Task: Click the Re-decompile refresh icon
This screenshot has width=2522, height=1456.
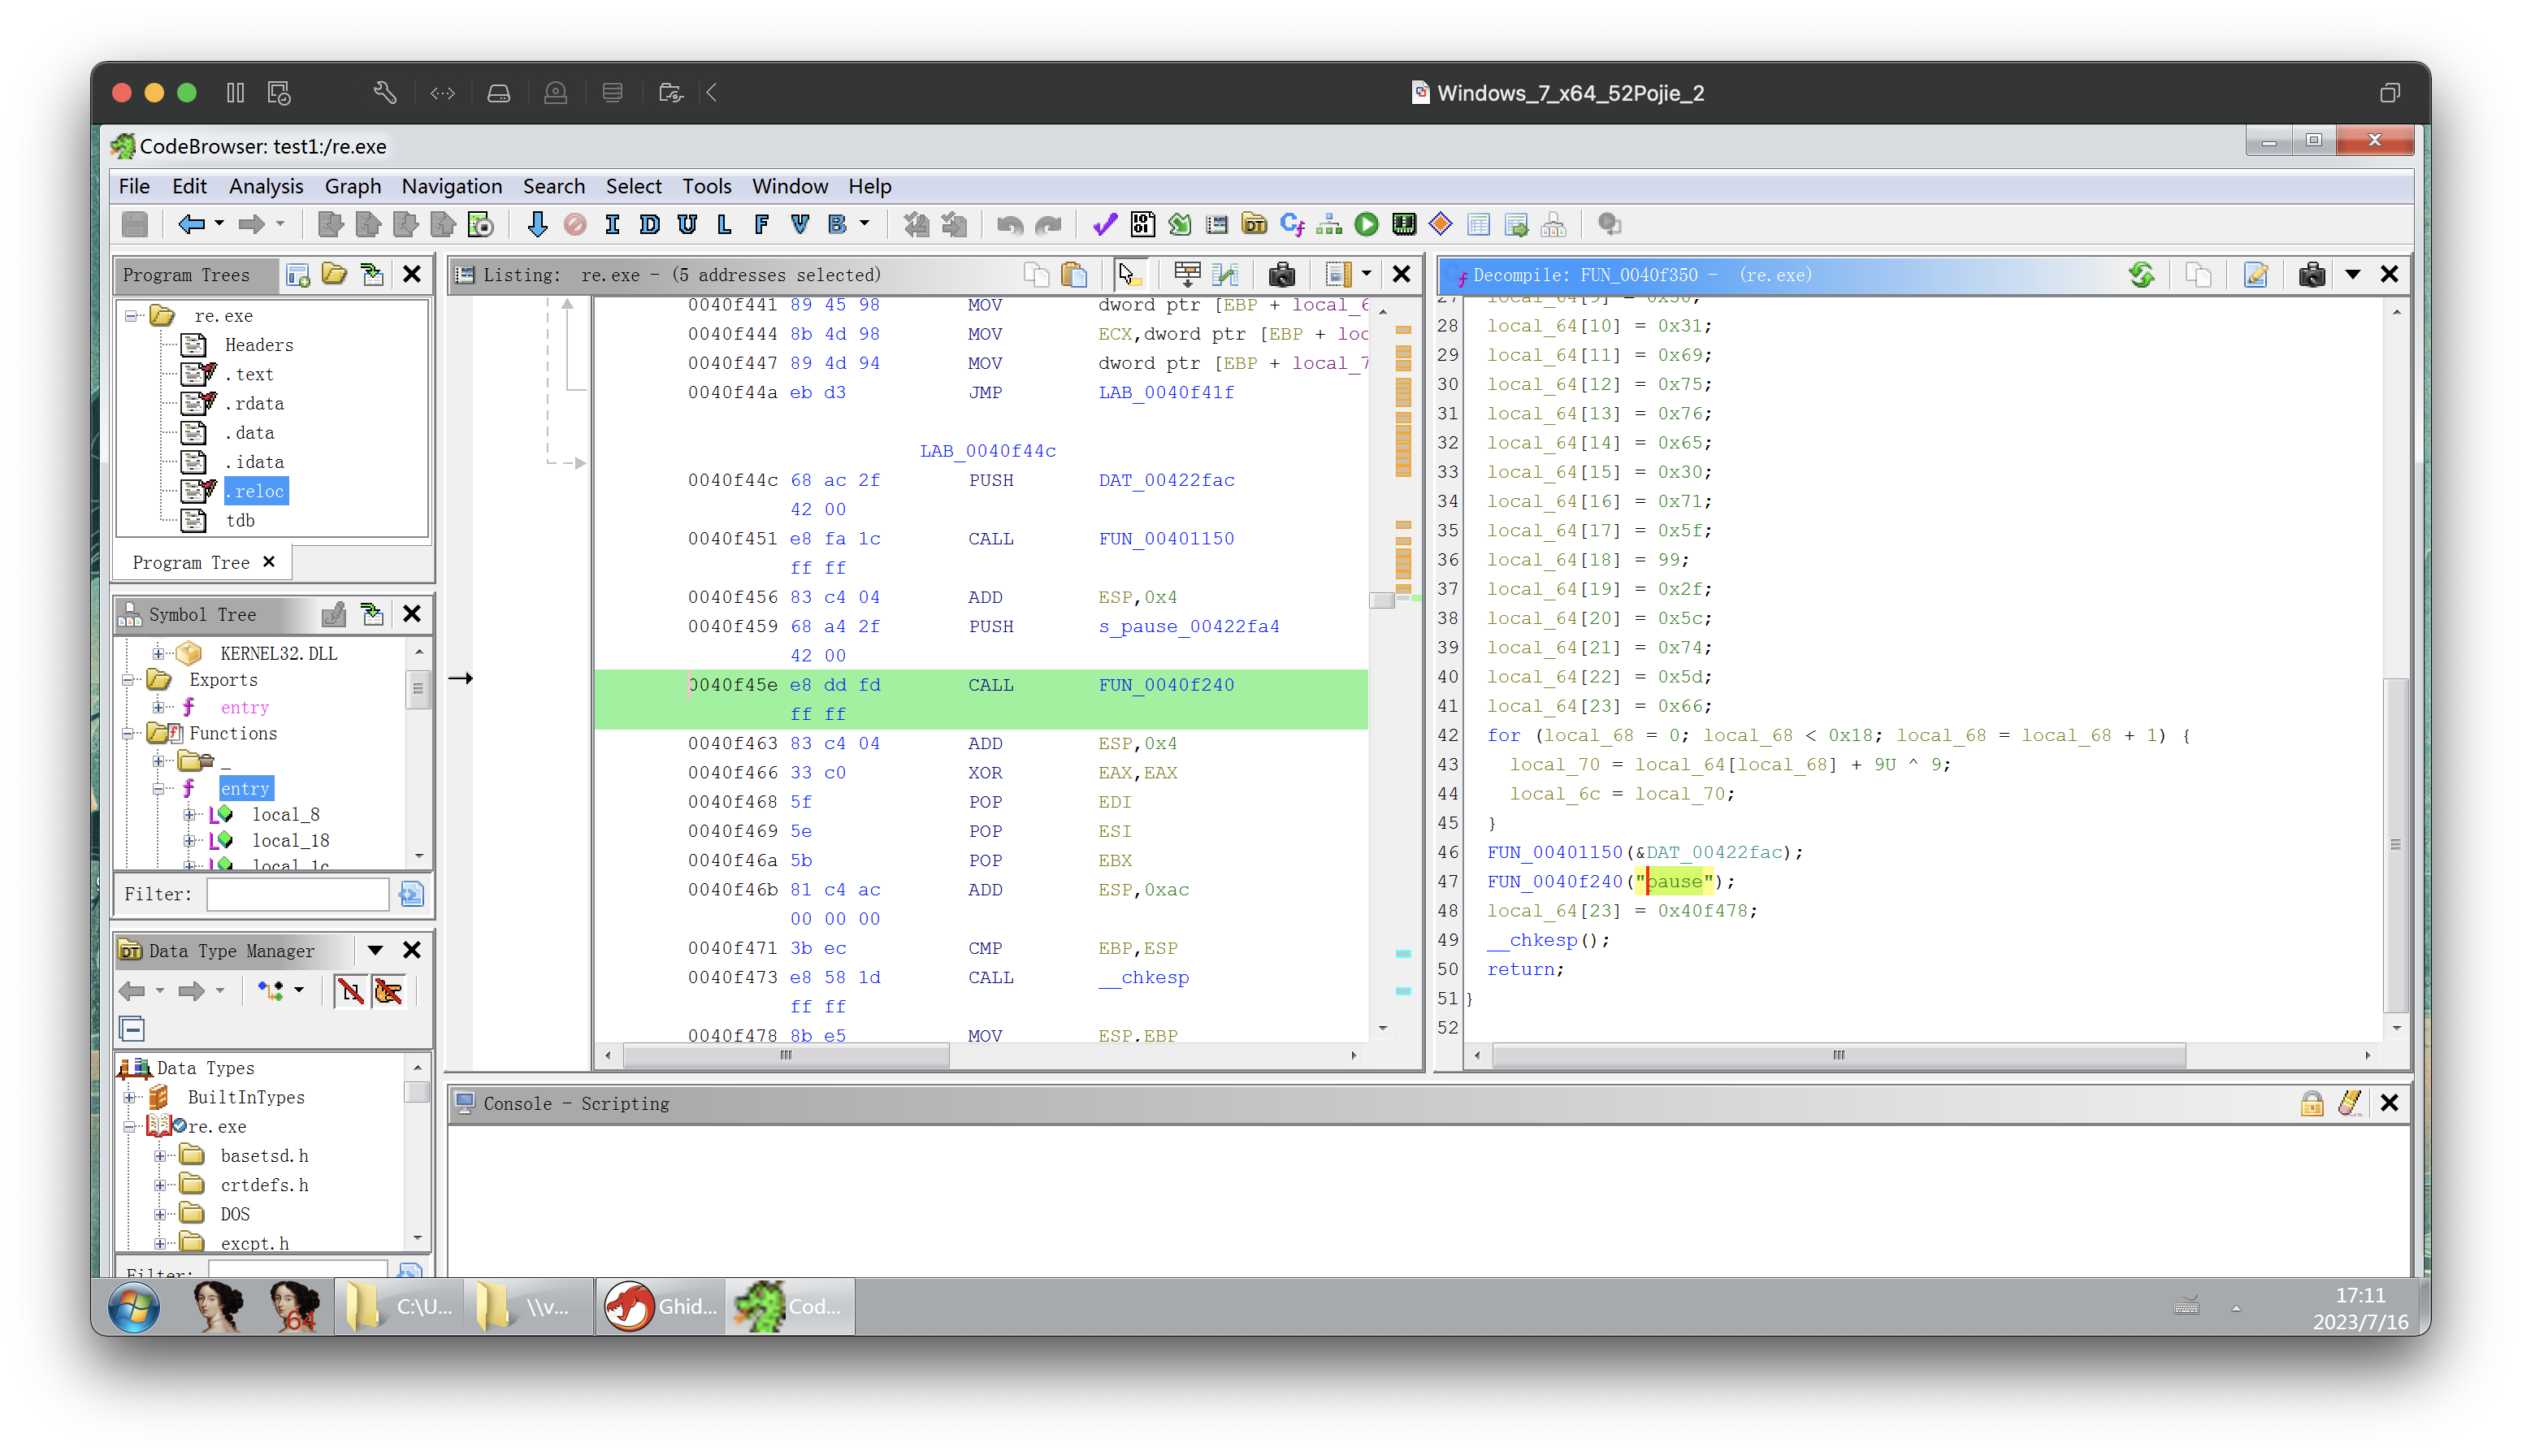Action: (2141, 274)
